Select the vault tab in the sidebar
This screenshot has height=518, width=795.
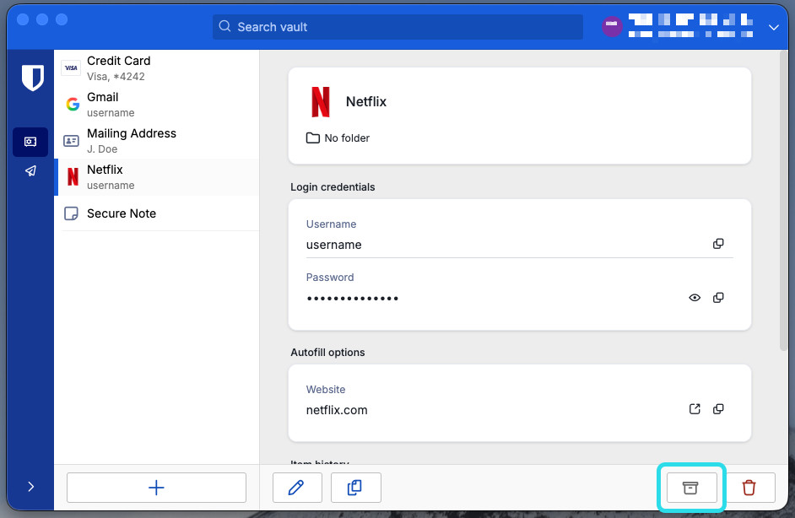point(30,142)
